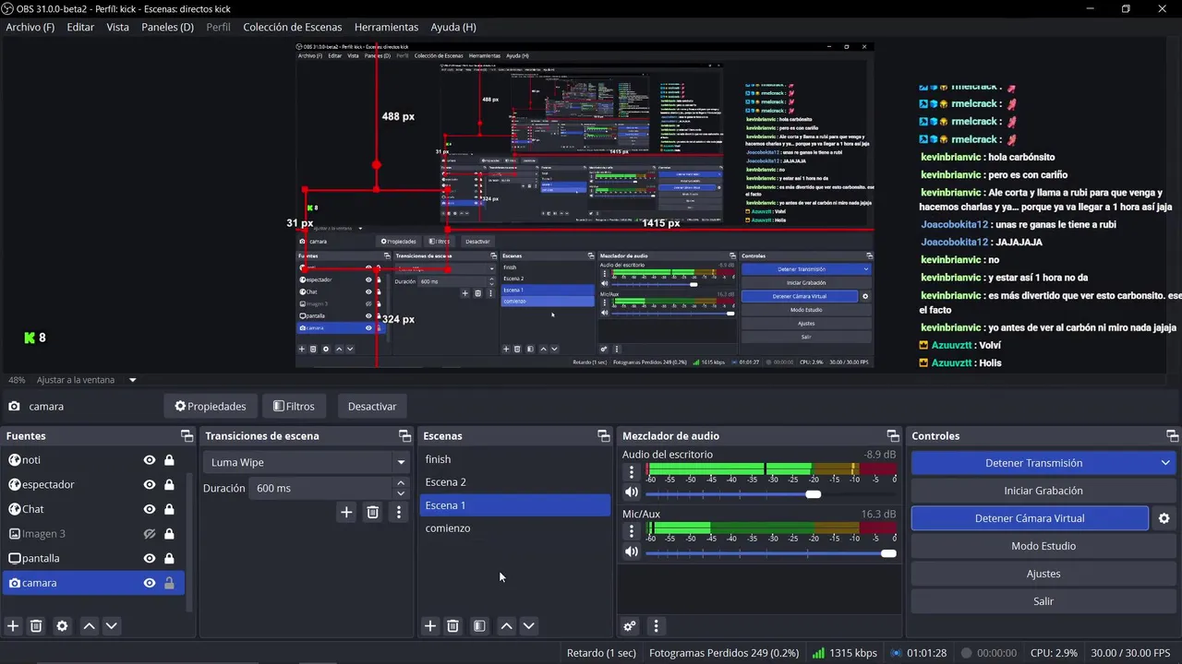Pop out Transiciones de escena dock
Image resolution: width=1182 pixels, height=664 pixels.
tap(404, 436)
